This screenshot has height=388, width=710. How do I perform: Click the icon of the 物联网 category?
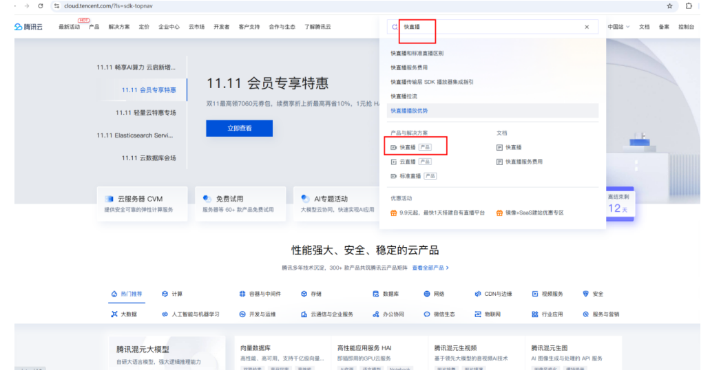(478, 314)
